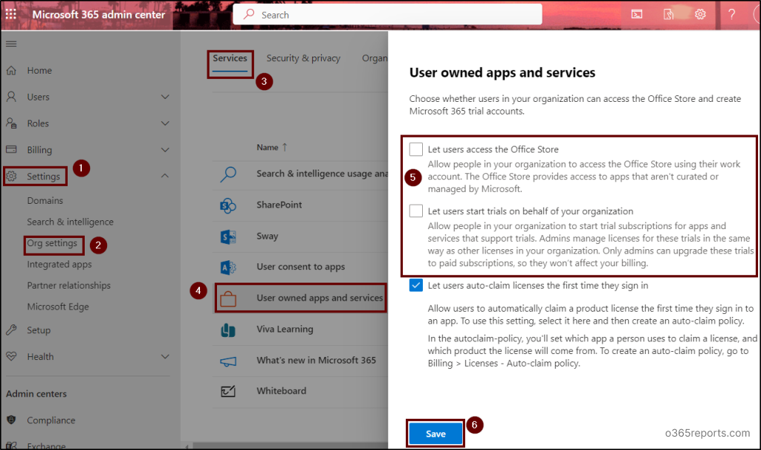Click the Sway service icon

coord(228,237)
